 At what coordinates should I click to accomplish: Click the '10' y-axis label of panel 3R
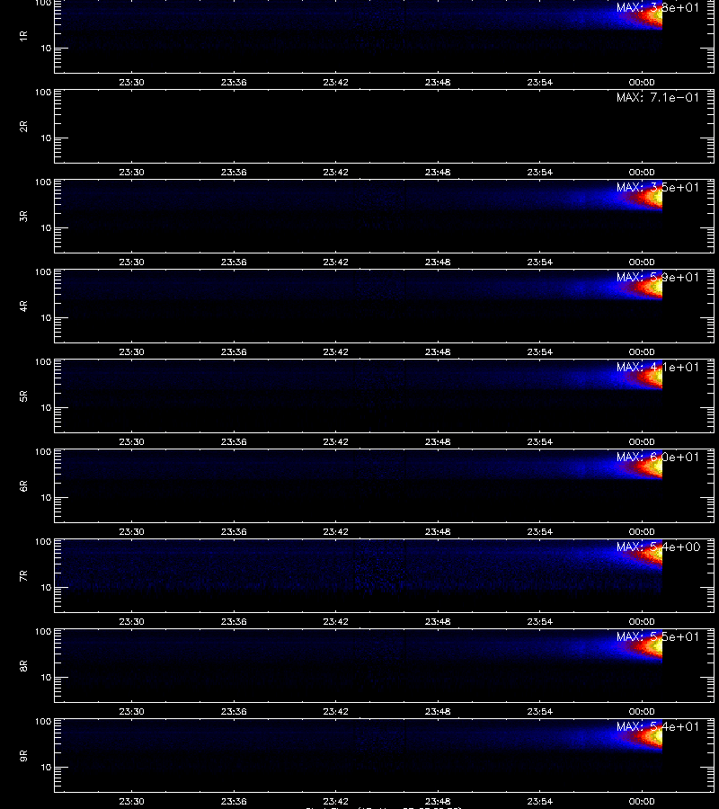46,227
